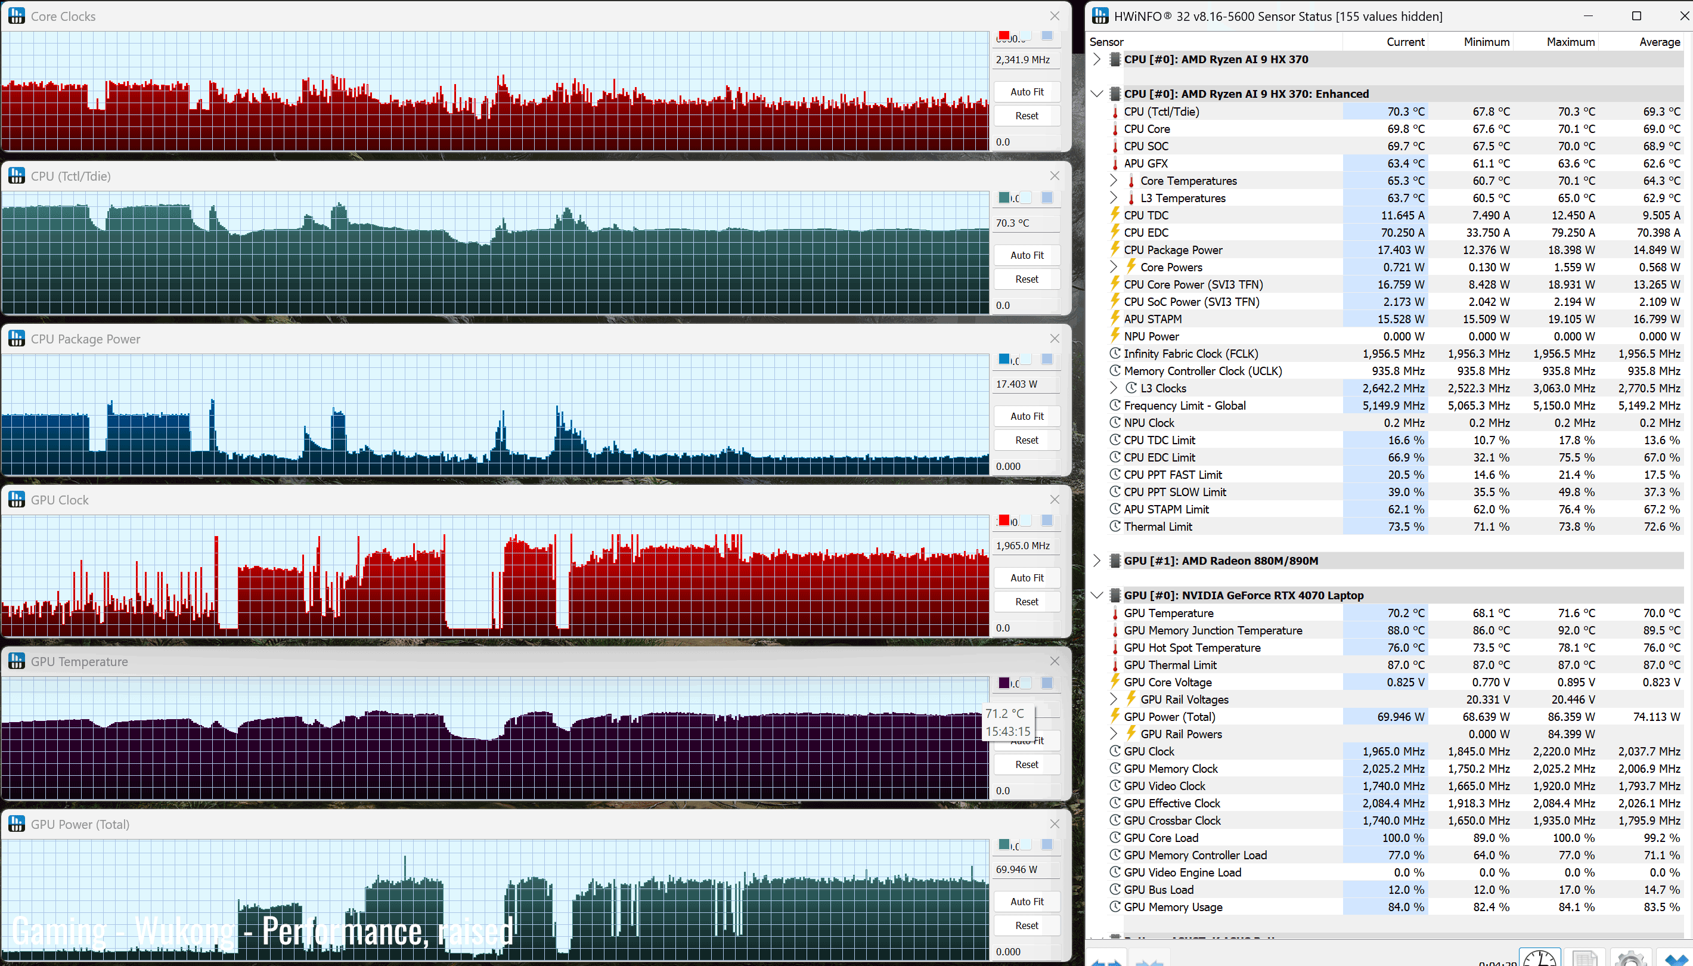1693x966 pixels.
Task: Click the HWiNFO Sensor Status title bar app icon
Action: pos(1100,16)
